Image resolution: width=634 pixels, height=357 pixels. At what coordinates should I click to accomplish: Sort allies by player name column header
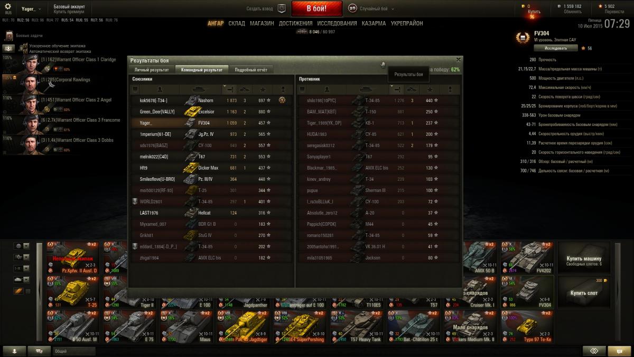(160, 89)
